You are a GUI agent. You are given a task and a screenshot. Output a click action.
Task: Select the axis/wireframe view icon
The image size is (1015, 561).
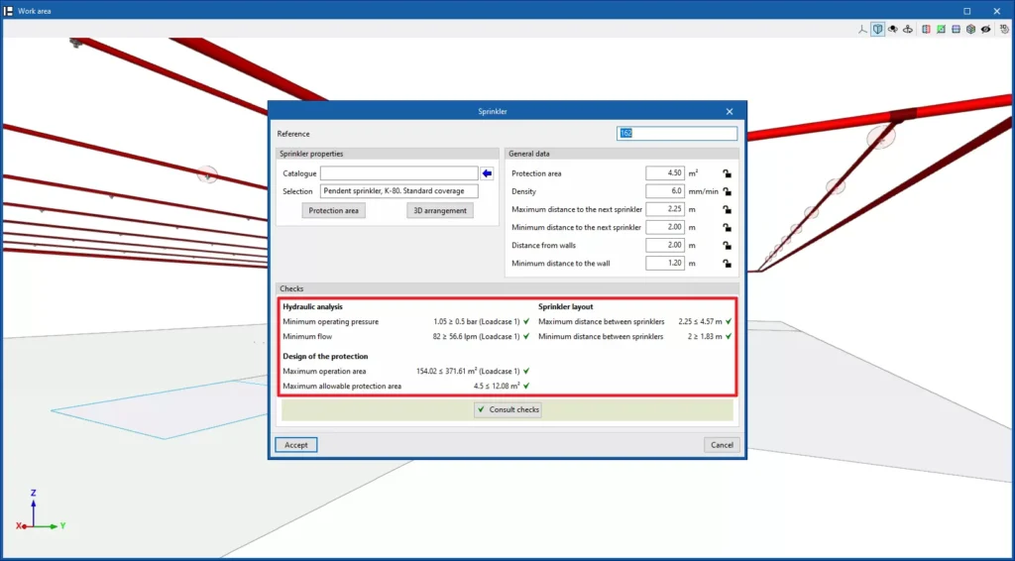(863, 30)
